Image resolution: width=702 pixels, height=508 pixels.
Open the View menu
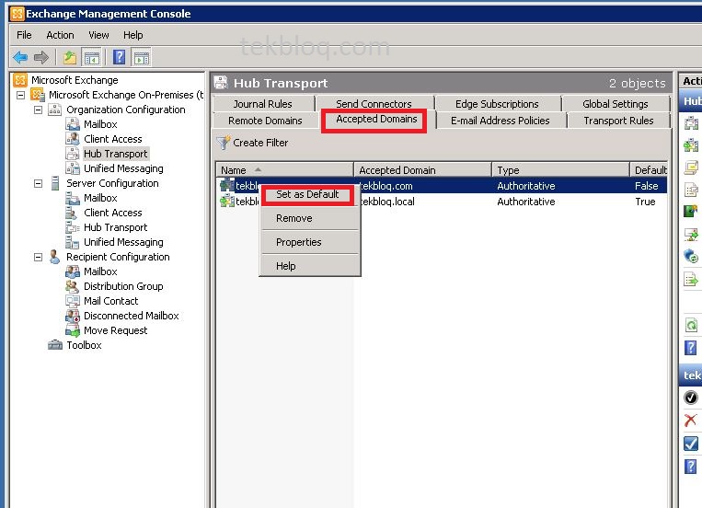(x=98, y=35)
